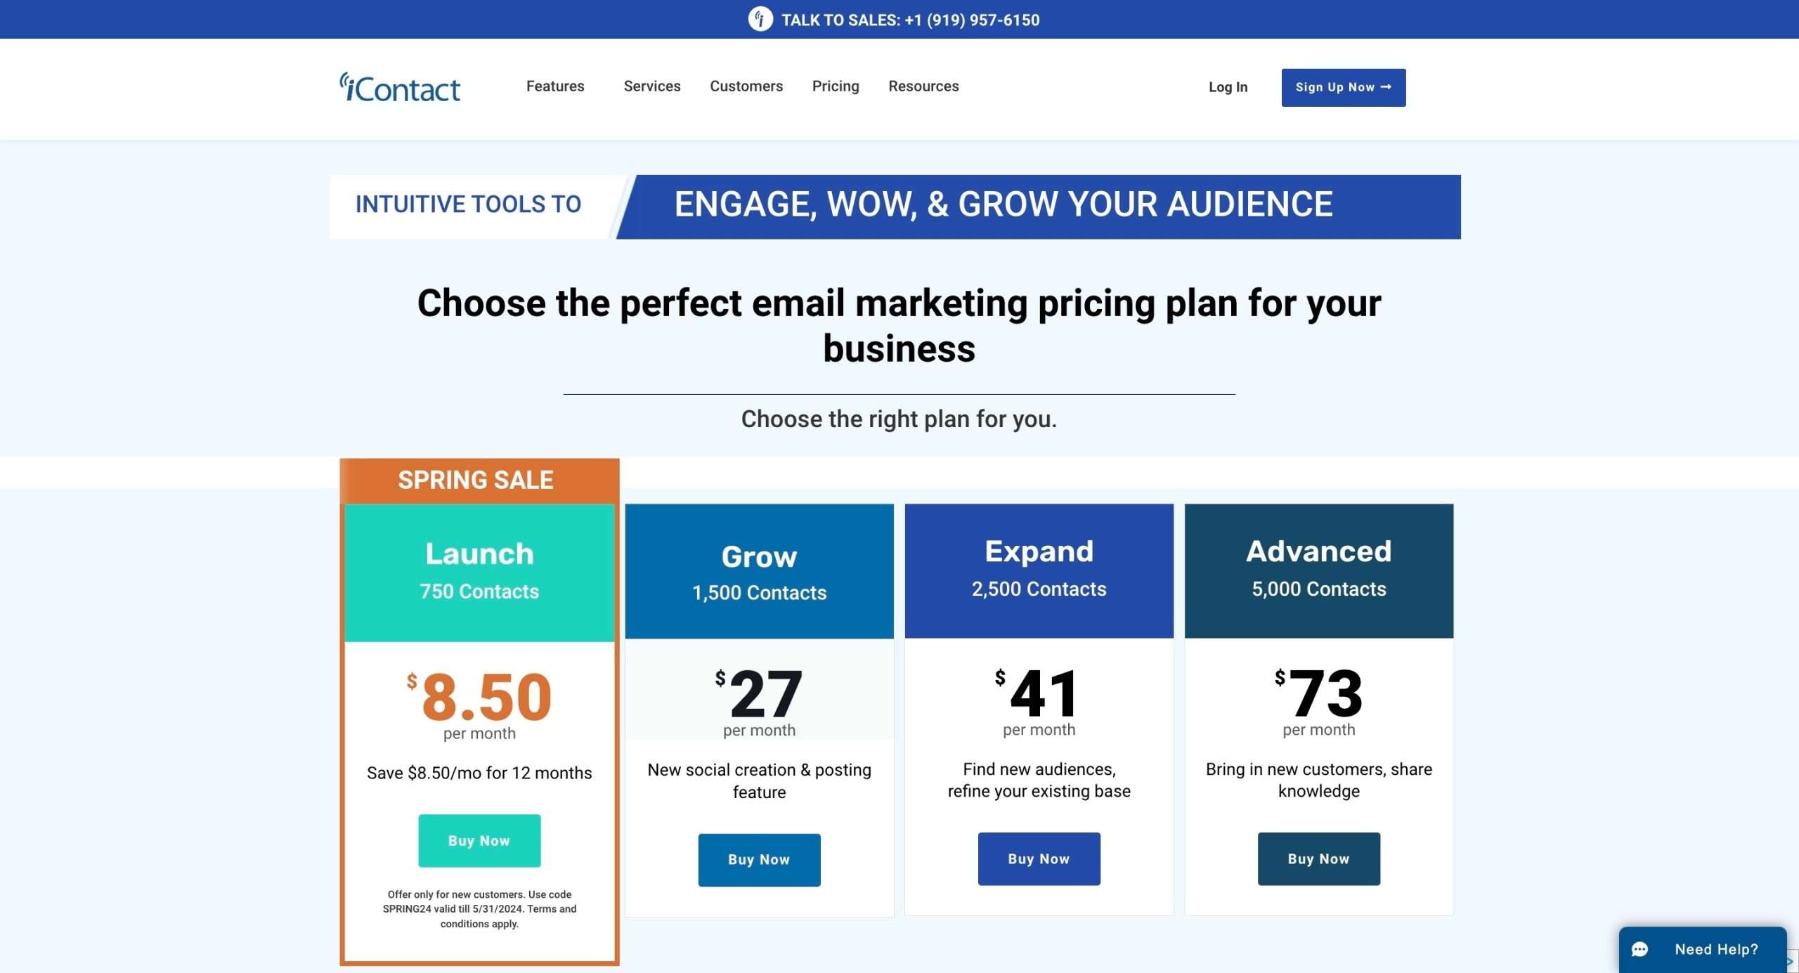Click Buy Now for the Expand plan

1039,858
